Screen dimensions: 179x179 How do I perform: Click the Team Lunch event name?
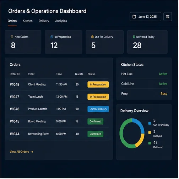pyautogui.click(x=36, y=97)
